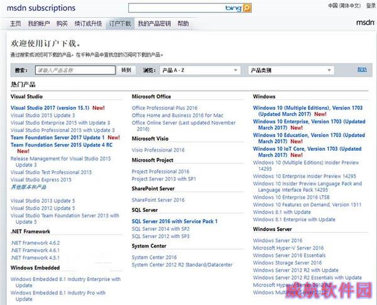Open Office Professional Plus 2016 link

click(165, 108)
